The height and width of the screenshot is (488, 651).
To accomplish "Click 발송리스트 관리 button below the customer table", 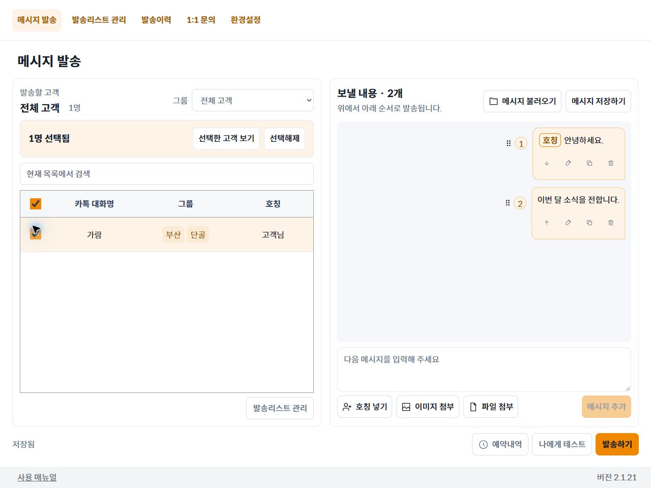I will (x=280, y=408).
